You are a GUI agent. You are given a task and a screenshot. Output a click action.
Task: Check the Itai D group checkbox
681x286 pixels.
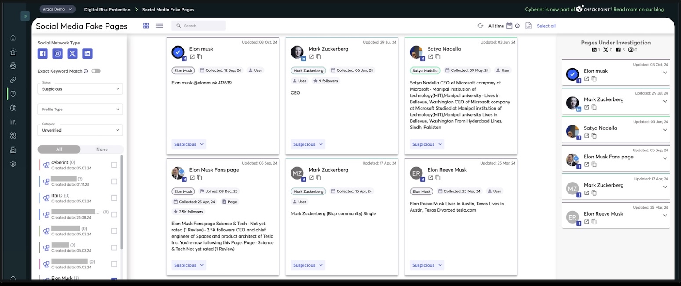pyautogui.click(x=114, y=198)
